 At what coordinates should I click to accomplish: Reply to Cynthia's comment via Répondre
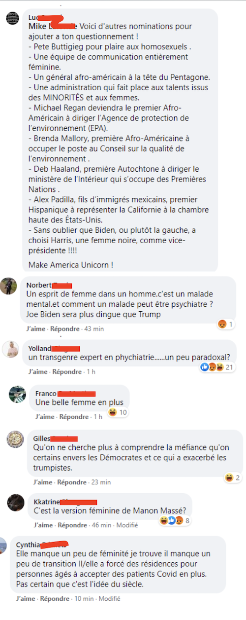[x=55, y=598]
